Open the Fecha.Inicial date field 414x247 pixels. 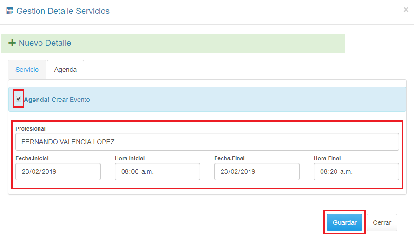58,171
